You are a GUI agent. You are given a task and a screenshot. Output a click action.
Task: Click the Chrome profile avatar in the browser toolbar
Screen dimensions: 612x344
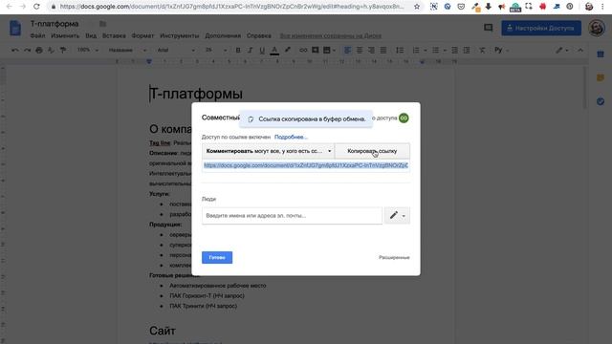coord(589,7)
